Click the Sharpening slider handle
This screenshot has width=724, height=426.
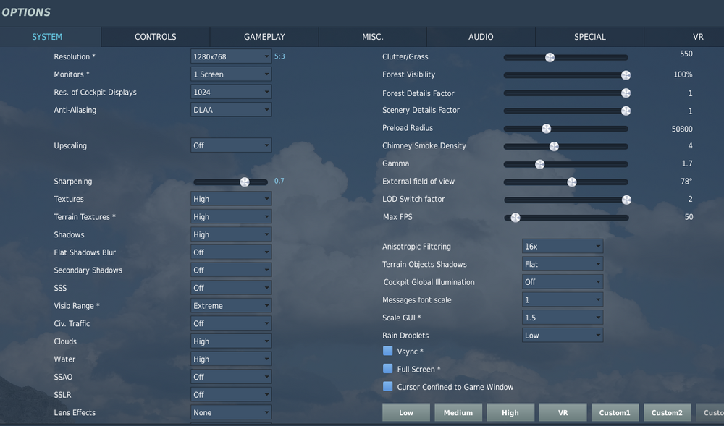tap(245, 182)
